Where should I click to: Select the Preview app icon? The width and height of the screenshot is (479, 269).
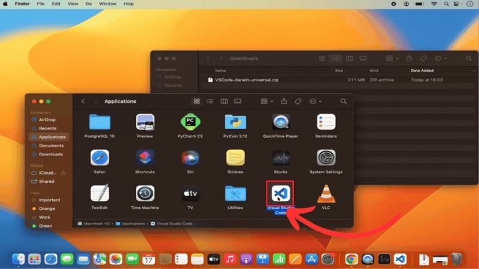pos(145,122)
